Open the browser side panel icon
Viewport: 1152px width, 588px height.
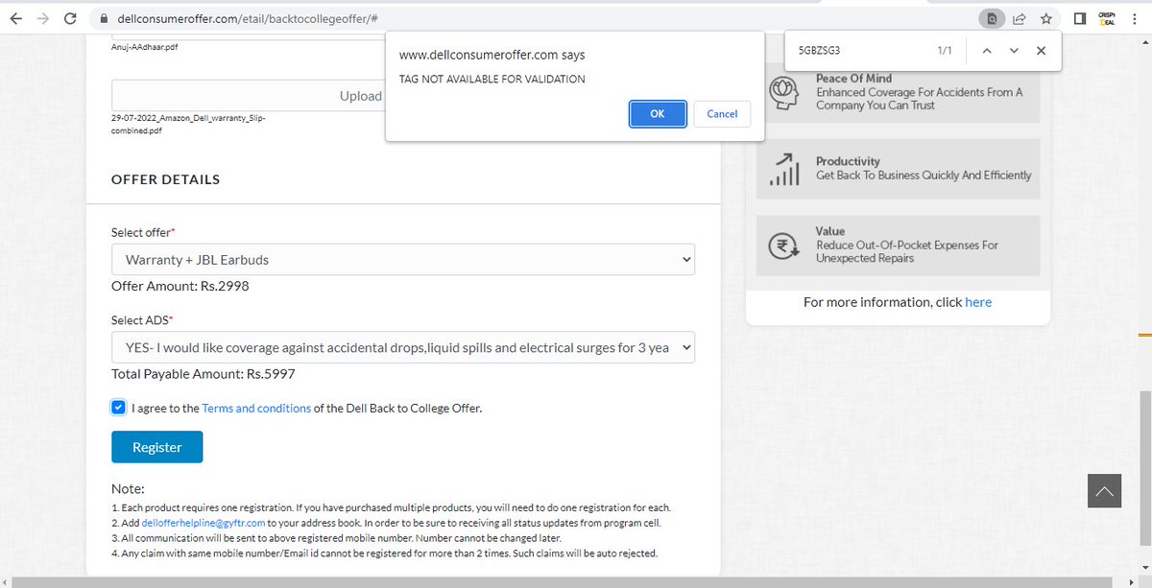pos(1079,18)
